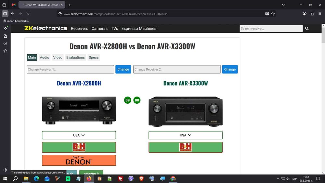Viewport: 325px width, 183px height.
Task: Click the ZKelectronics logo
Action: pyautogui.click(x=45, y=28)
